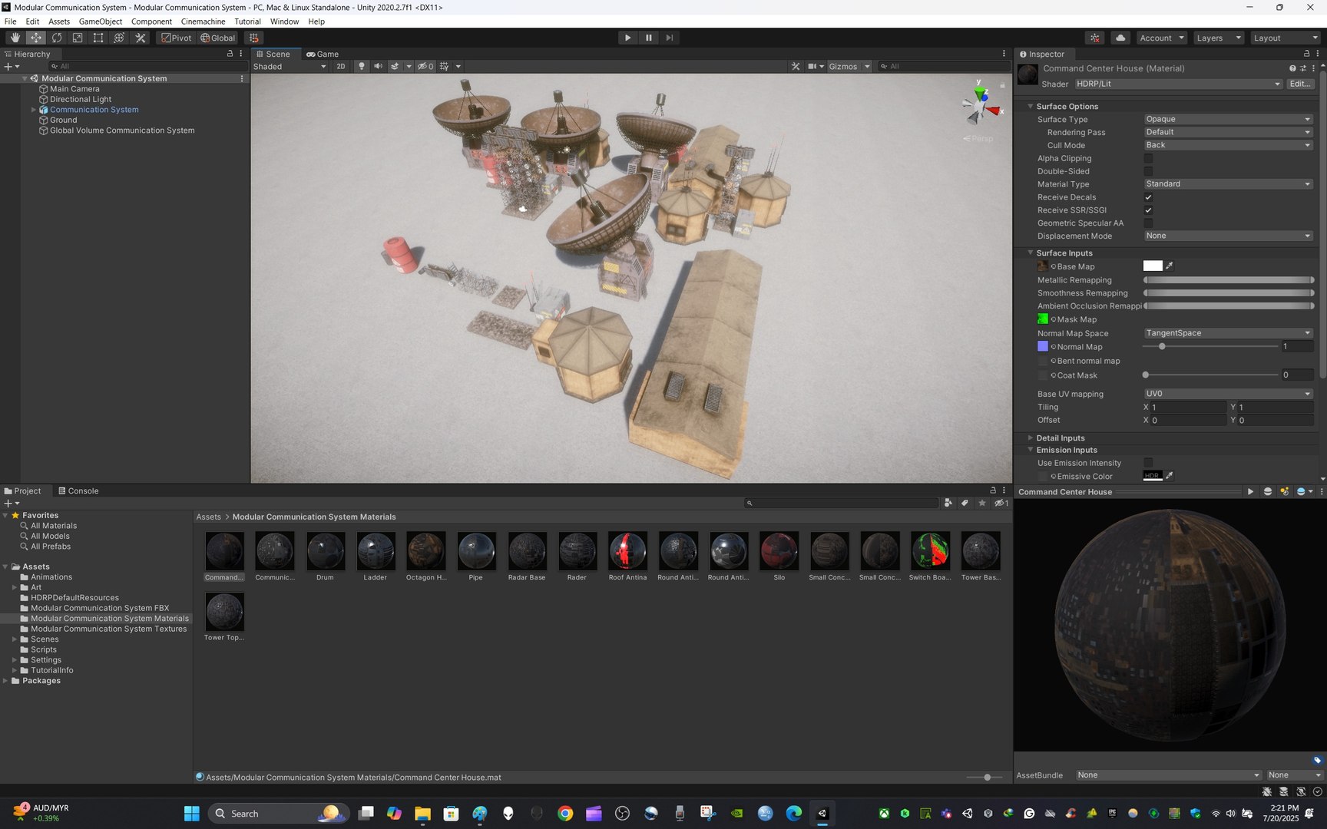The width and height of the screenshot is (1327, 829).
Task: Uncheck Receive SSR/SSGI
Action: pos(1148,210)
